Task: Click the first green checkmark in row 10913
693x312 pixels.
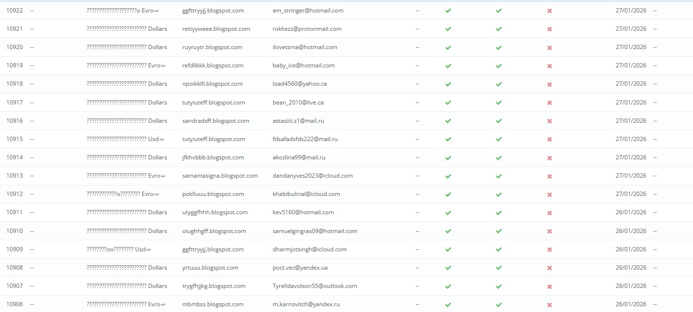Action: (448, 176)
